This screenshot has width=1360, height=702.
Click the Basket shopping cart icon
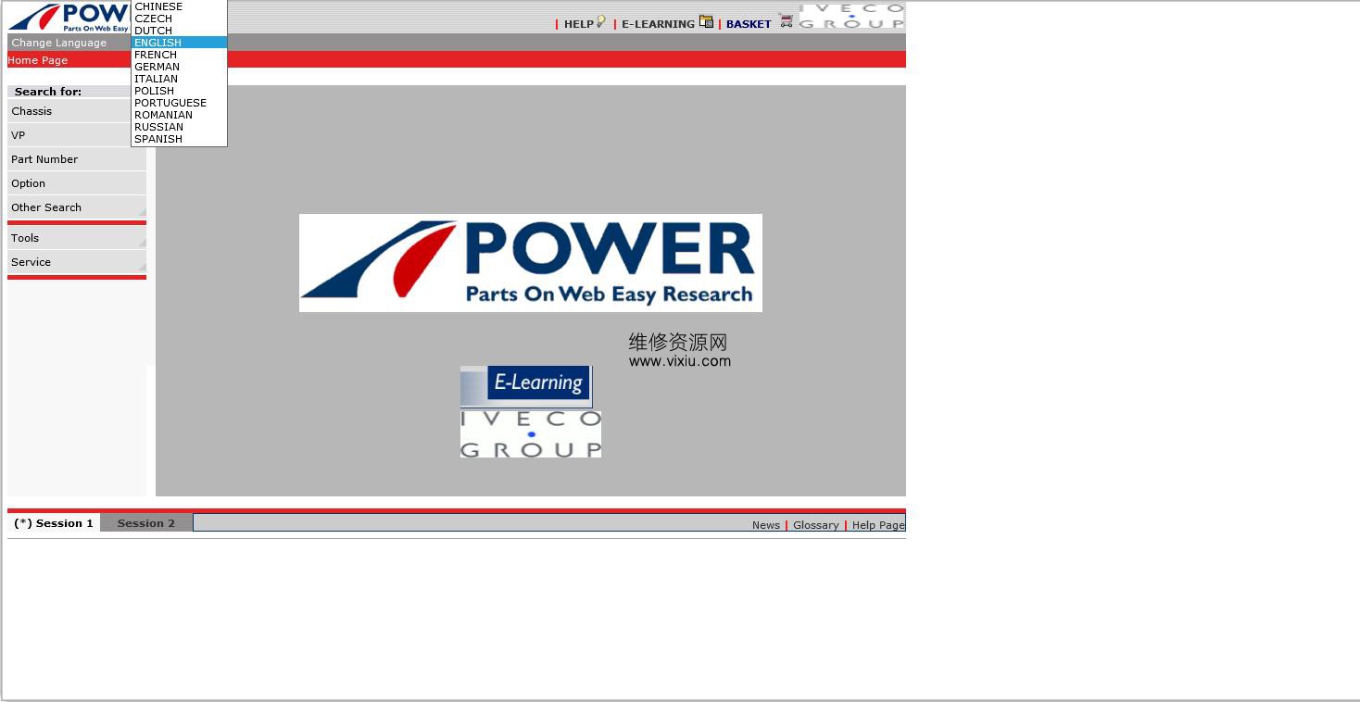click(787, 20)
